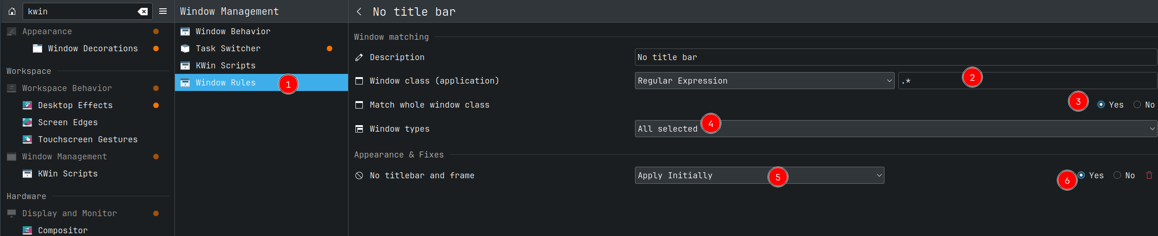The image size is (1158, 236).
Task: Click the No titlebar and frame label
Action: point(422,175)
